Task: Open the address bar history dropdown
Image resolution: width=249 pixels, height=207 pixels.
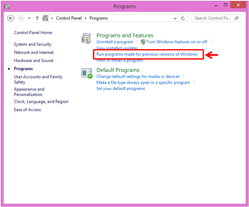Action: tap(175, 18)
